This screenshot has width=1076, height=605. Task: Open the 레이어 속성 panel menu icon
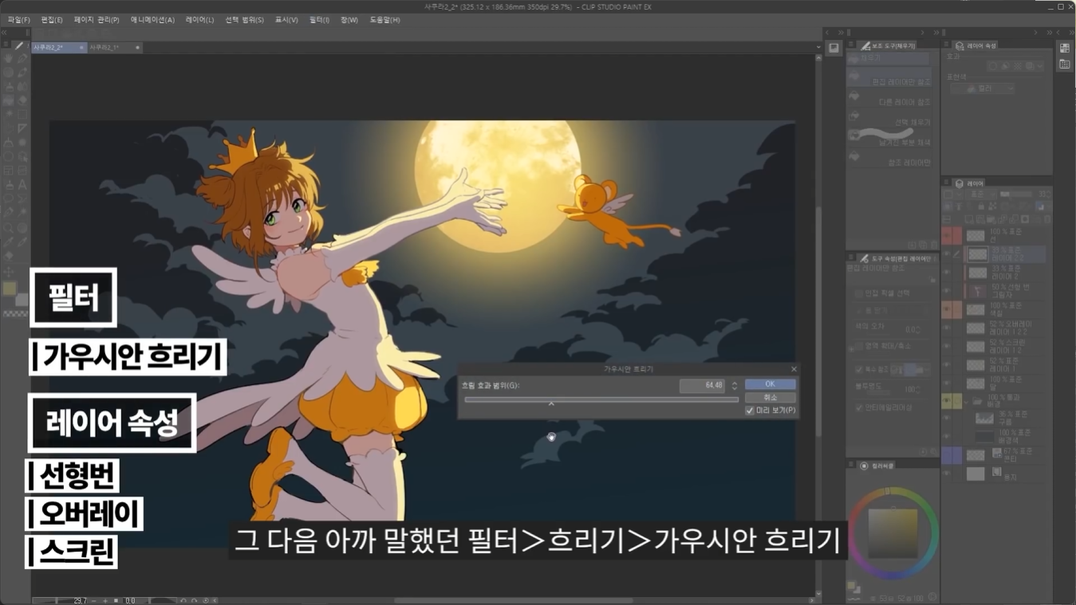click(x=946, y=44)
